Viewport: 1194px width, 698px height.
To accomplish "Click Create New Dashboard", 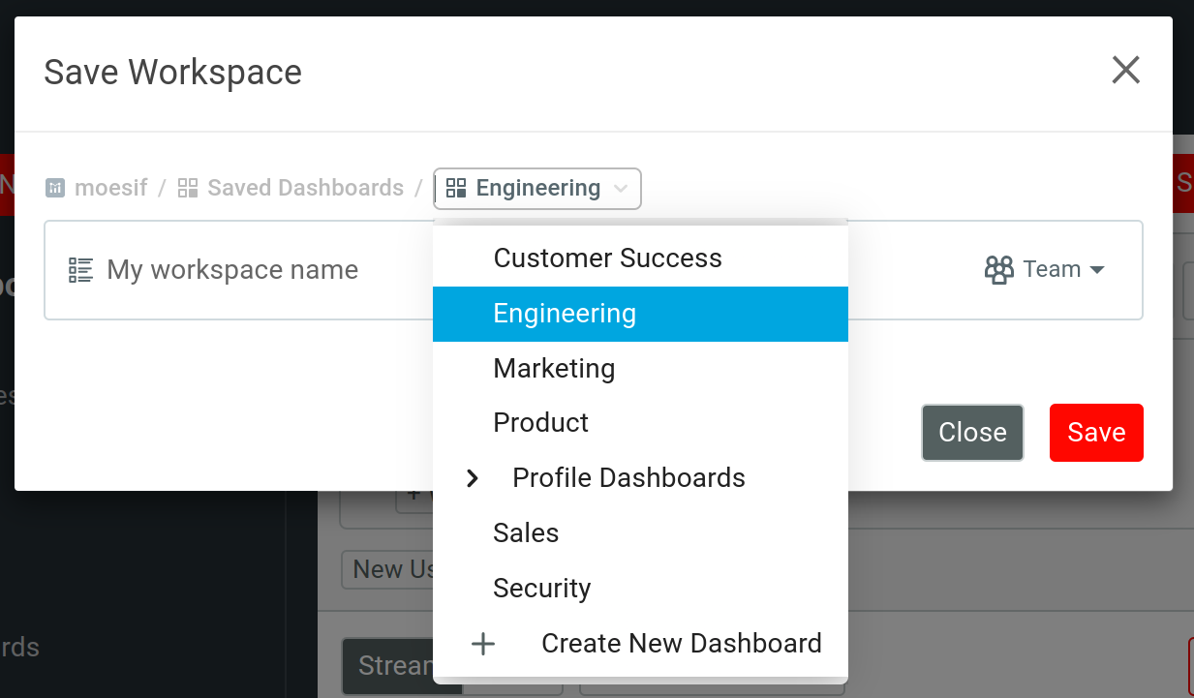I will tap(681, 643).
